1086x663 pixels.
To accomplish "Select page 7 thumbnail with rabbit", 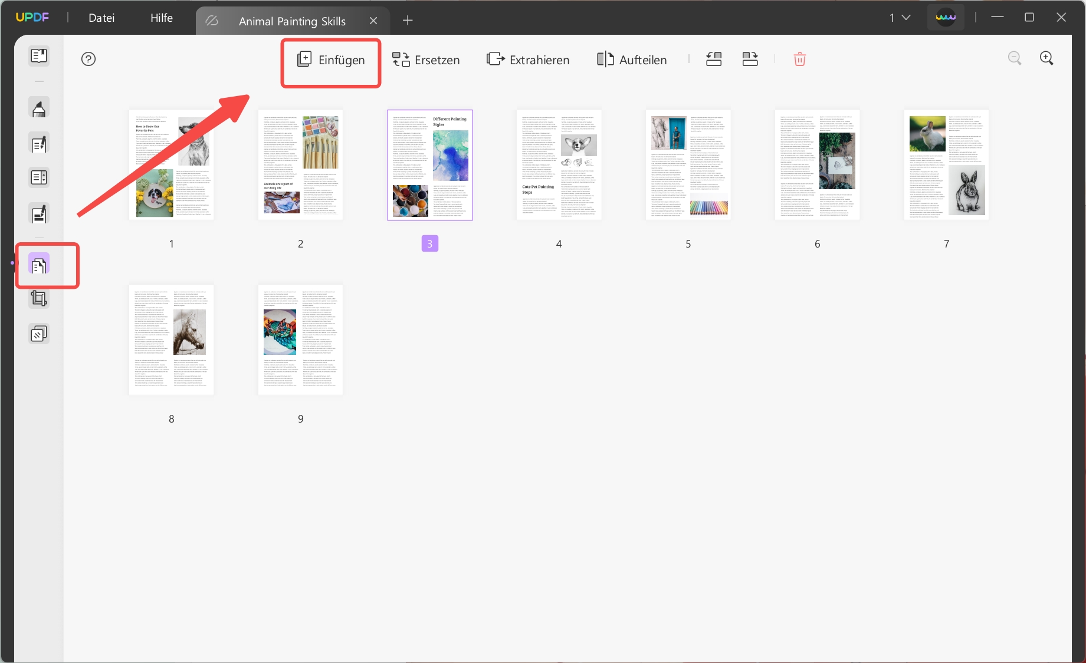I will [947, 166].
